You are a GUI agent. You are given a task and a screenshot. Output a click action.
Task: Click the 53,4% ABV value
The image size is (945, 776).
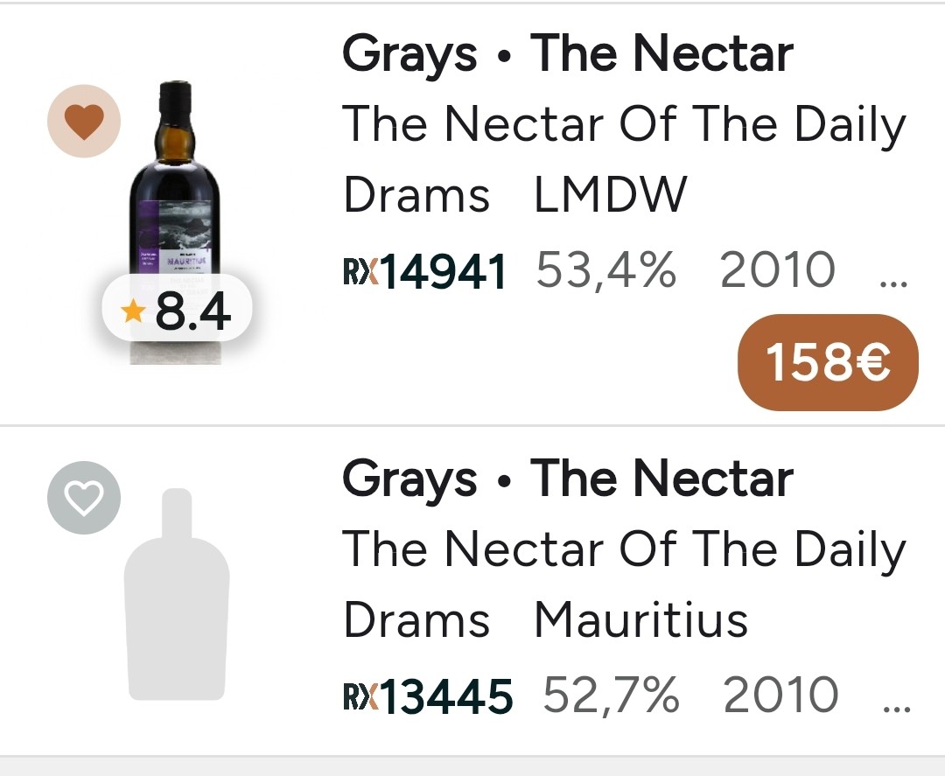point(605,270)
